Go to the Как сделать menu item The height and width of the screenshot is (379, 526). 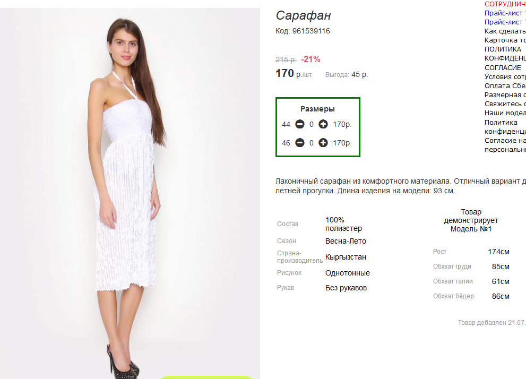click(x=505, y=31)
